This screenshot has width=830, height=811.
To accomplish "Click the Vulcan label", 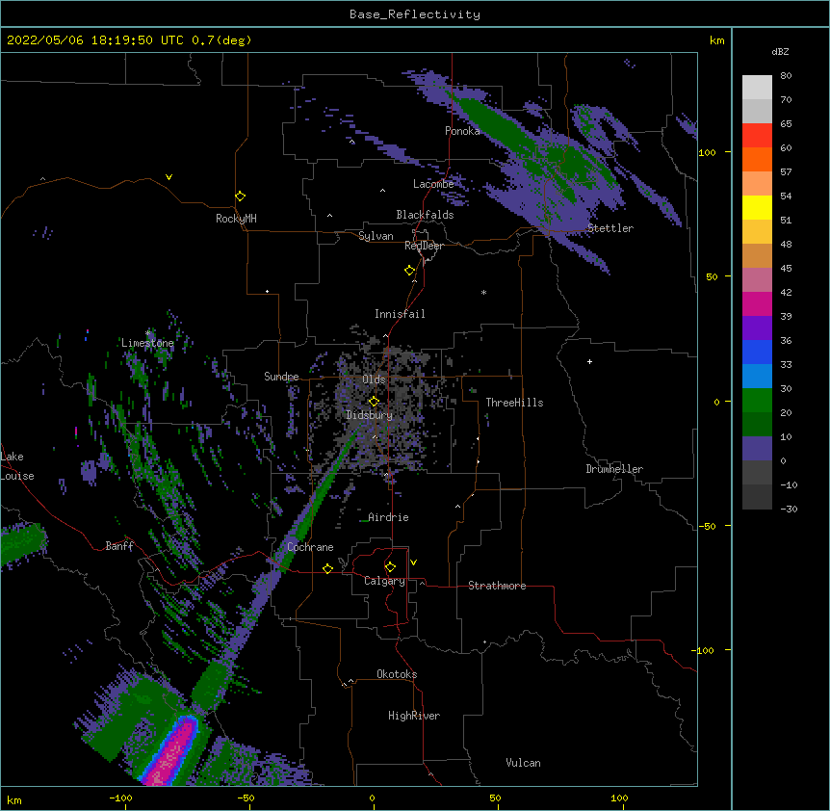I will (x=523, y=763).
